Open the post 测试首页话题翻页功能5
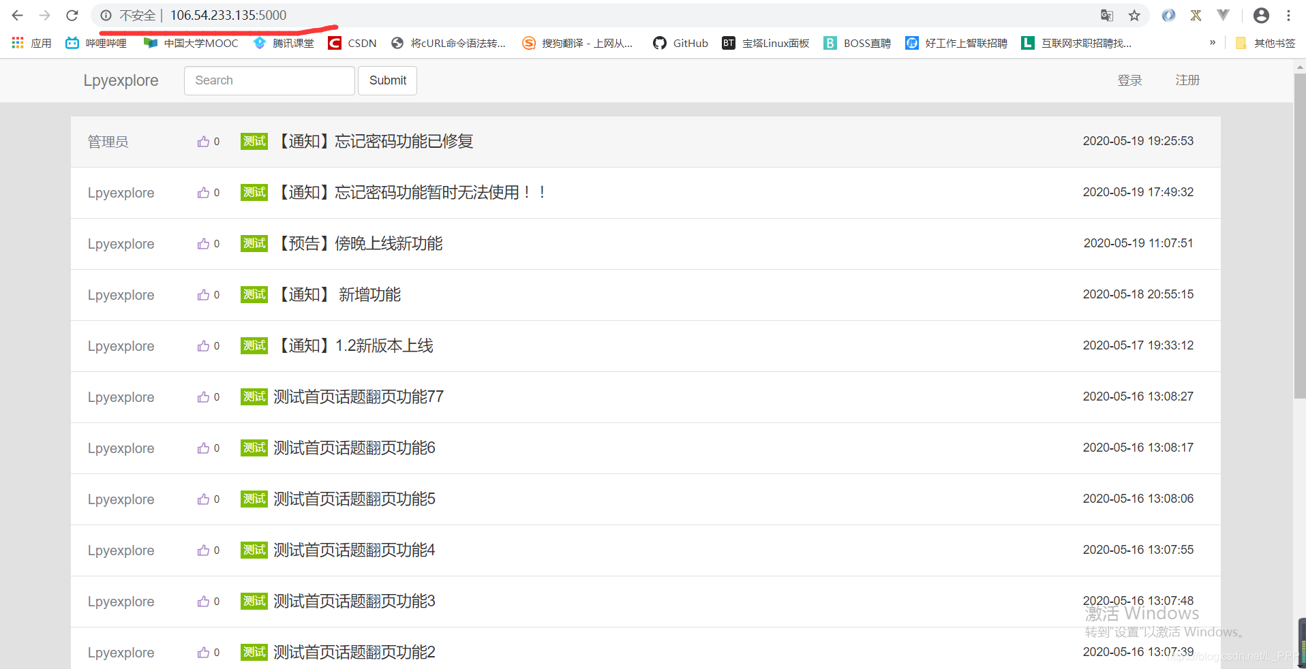Image resolution: width=1306 pixels, height=669 pixels. pos(354,499)
